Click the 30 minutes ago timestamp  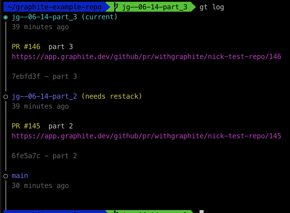40,186
